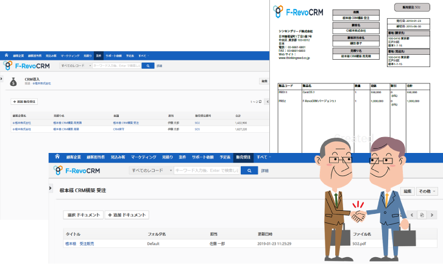
Task: Open the 根本様 CRM構築 受注 subject link
Action: pos(126,123)
